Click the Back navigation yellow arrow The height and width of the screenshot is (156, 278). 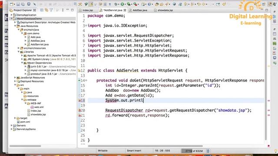tap(204, 4)
